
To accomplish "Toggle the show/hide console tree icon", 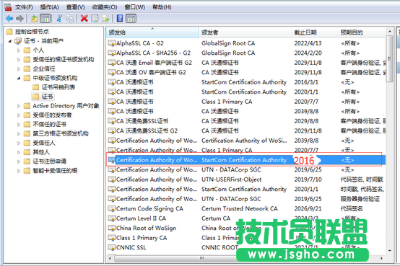I will (45, 18).
